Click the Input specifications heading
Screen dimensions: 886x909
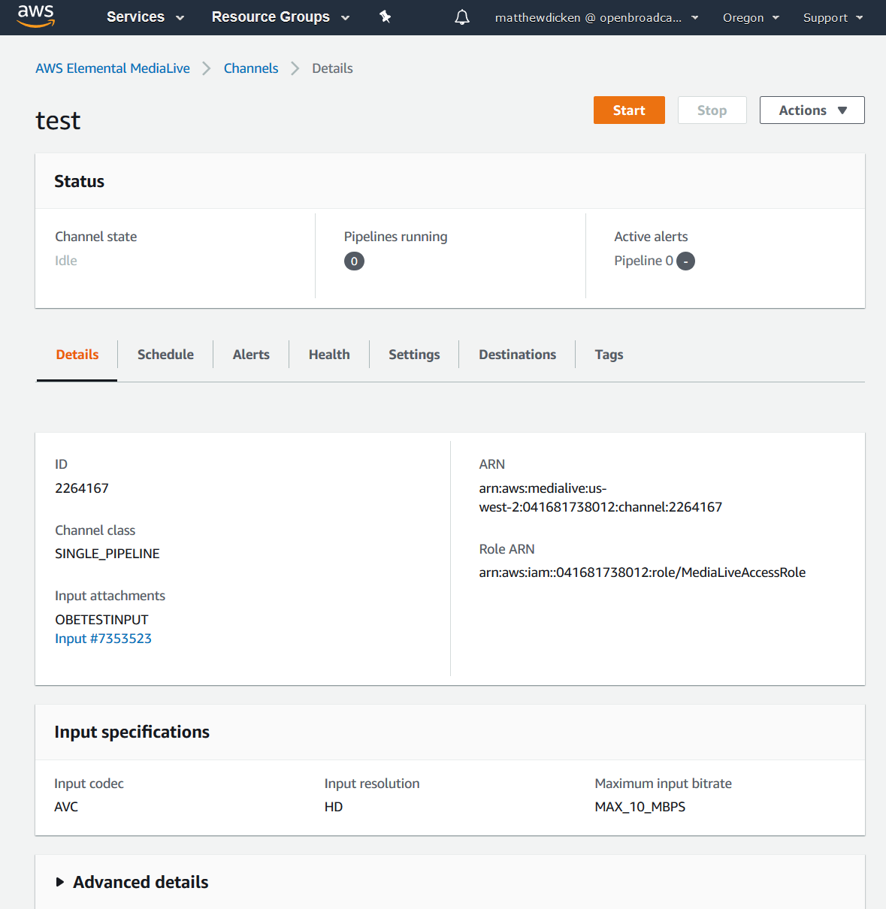(132, 732)
